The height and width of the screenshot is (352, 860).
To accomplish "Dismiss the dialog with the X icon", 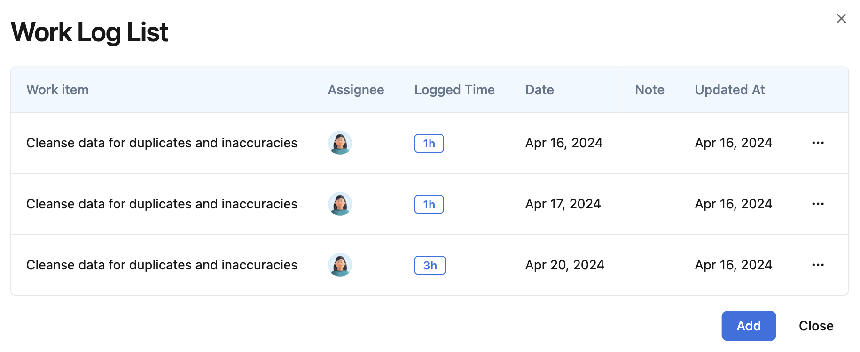I will 841,18.
